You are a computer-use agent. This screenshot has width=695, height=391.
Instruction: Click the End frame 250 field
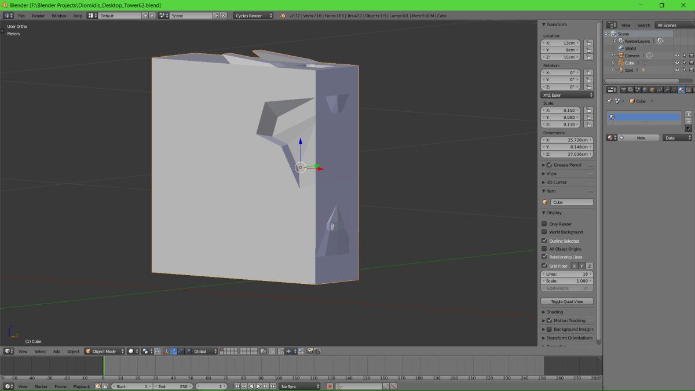173,386
